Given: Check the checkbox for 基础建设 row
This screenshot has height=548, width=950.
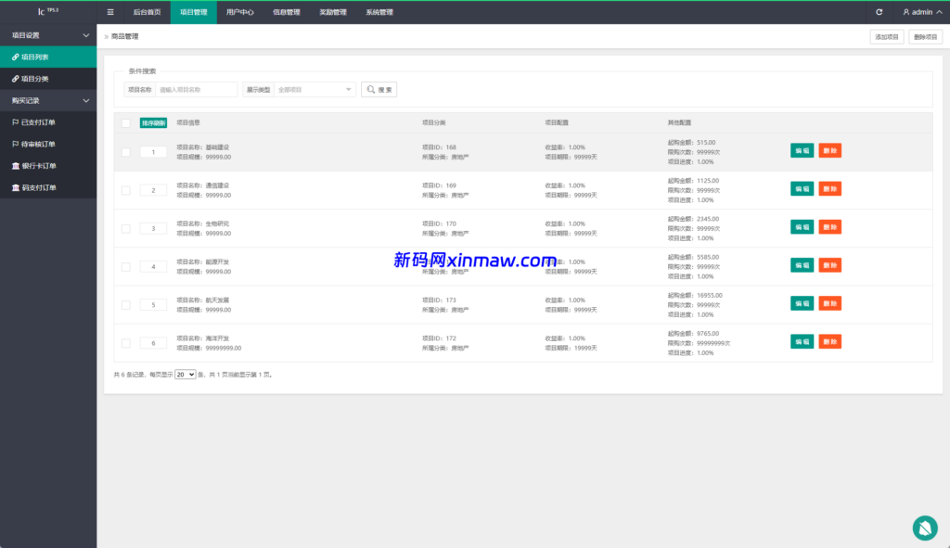Looking at the screenshot, I should (125, 151).
